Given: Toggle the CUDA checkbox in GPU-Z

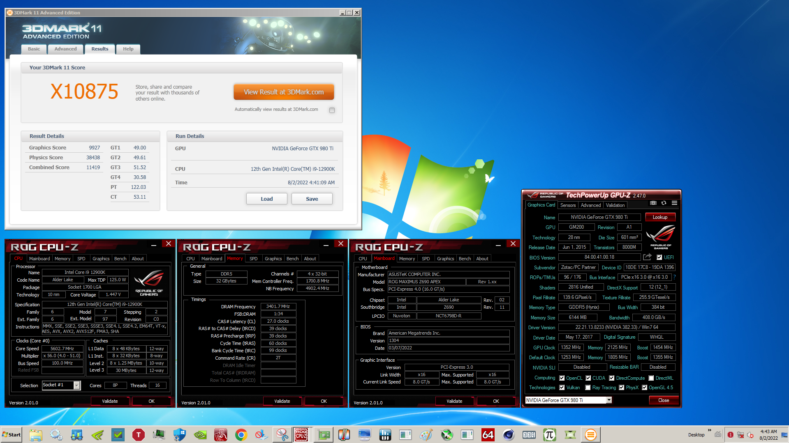Looking at the screenshot, I should pyautogui.click(x=588, y=378).
